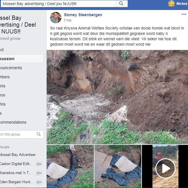The width and height of the screenshot is (188, 188).
Task: Click 20+ badge next to Eden Bargain Hunt
Action: pyautogui.click(x=39, y=182)
